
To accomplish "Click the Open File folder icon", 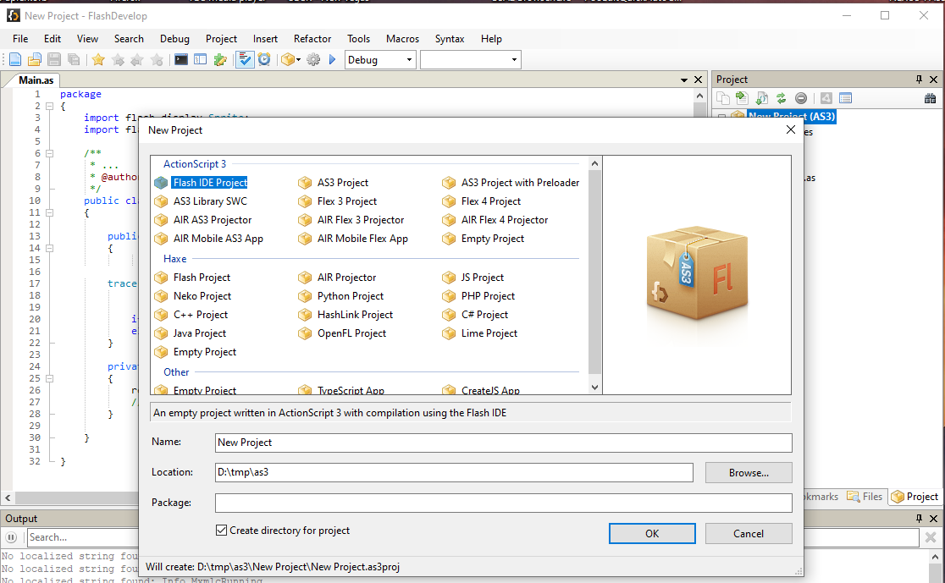I will [35, 59].
